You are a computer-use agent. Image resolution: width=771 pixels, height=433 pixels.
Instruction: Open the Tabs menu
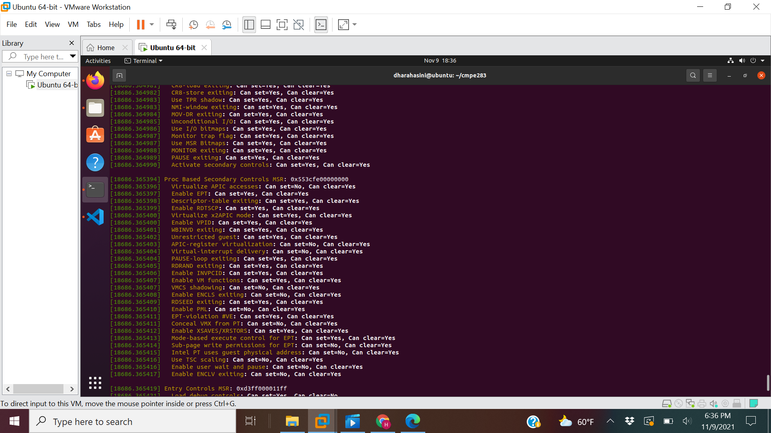point(94,24)
